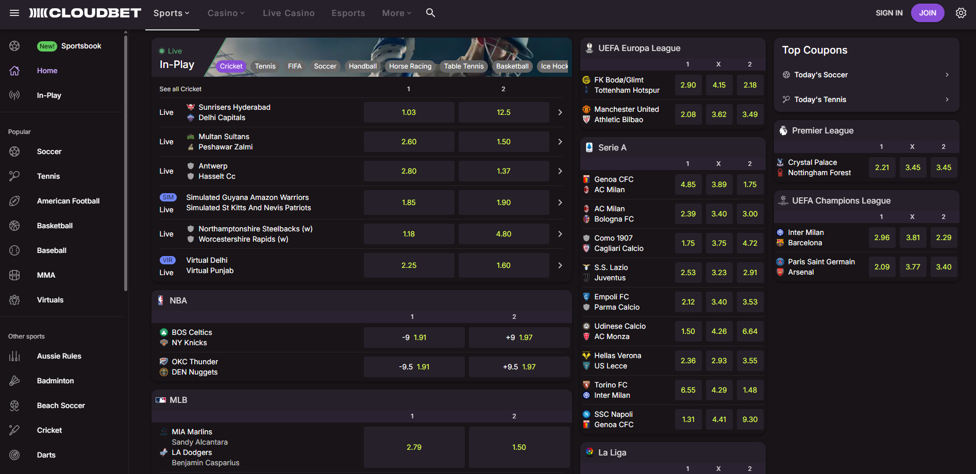This screenshot has height=474, width=976.
Task: Open Today's Soccer coupon arrow
Action: 947,75
